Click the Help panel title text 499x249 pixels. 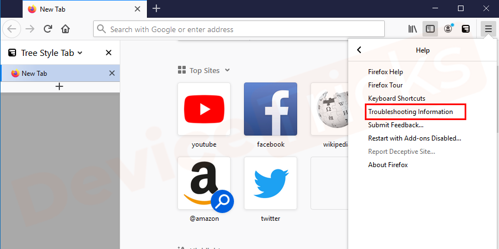422,50
